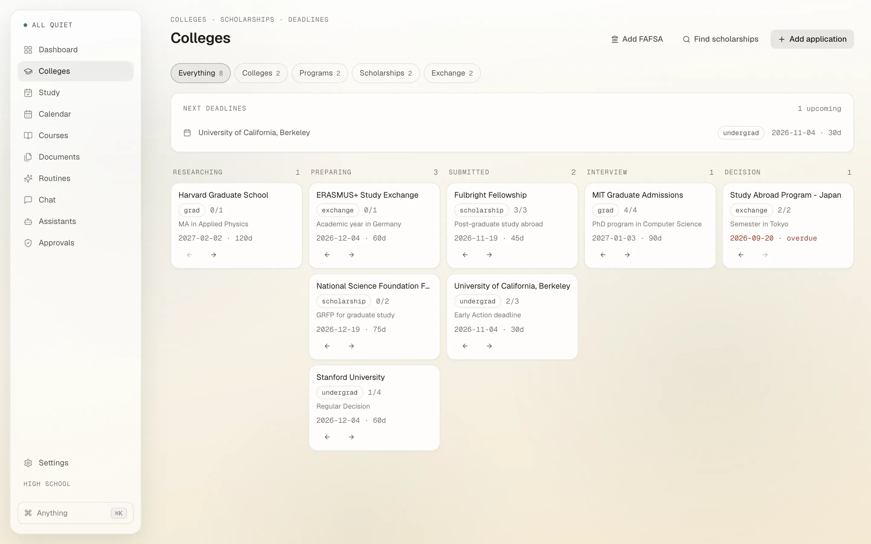Move Study Abroad Japan card back

(x=741, y=255)
